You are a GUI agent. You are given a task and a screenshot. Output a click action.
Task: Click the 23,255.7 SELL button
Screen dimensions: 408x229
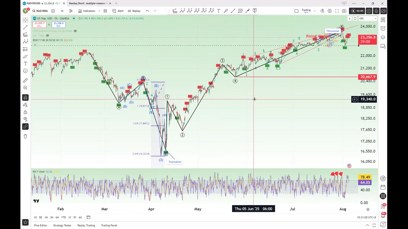click(x=40, y=24)
